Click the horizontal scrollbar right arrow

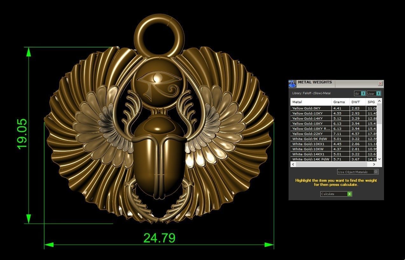374,164
